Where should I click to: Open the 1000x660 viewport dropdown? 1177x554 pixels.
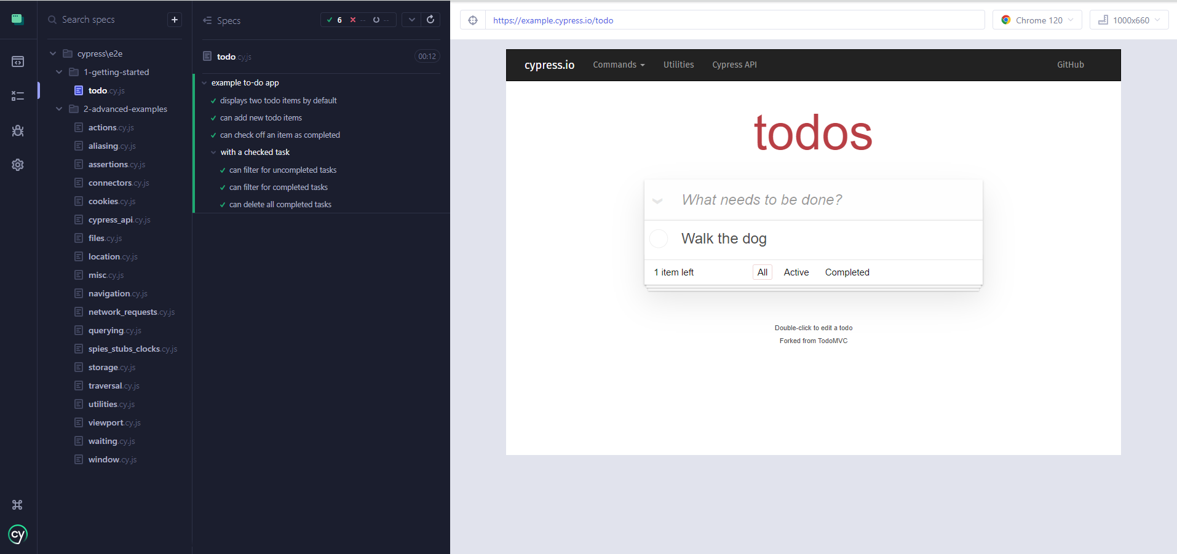[x=1129, y=20]
